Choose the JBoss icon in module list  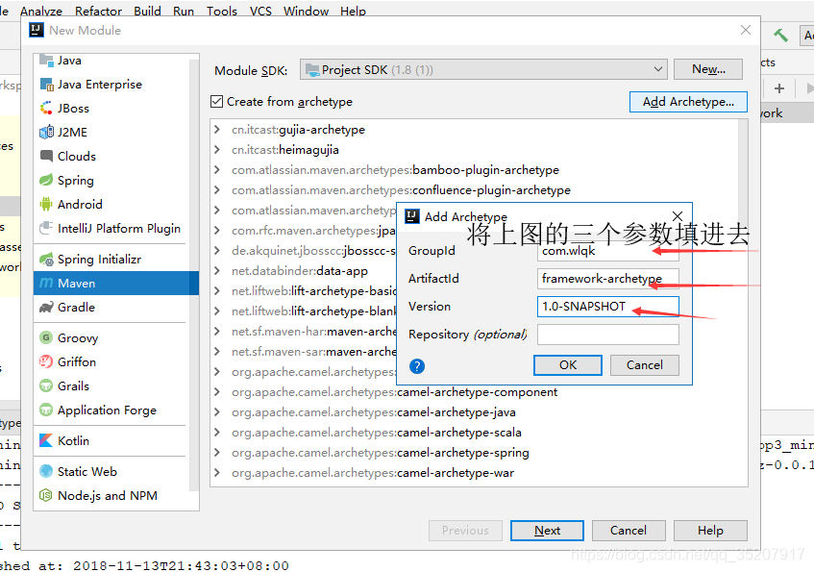[x=46, y=108]
